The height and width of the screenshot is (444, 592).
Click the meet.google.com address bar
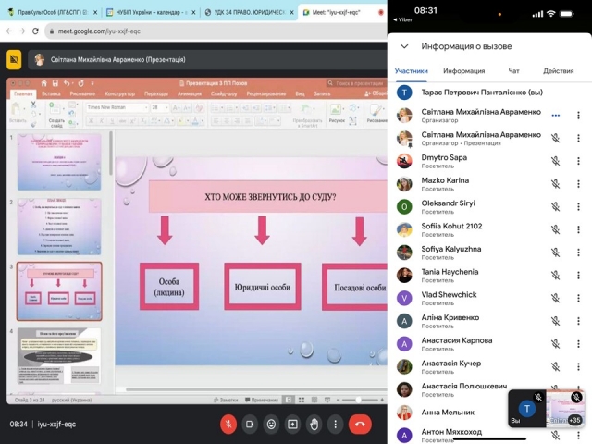(x=185, y=31)
